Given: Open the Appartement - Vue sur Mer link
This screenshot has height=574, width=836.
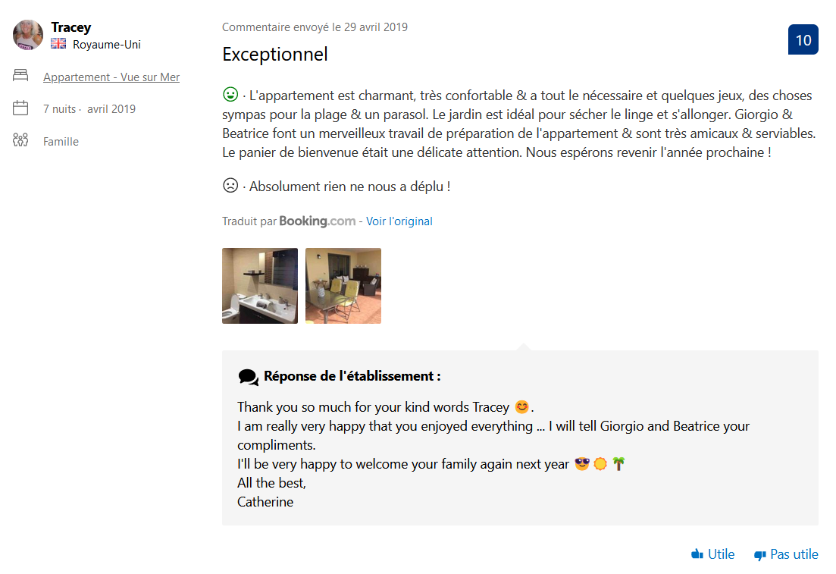Looking at the screenshot, I should coord(111,77).
